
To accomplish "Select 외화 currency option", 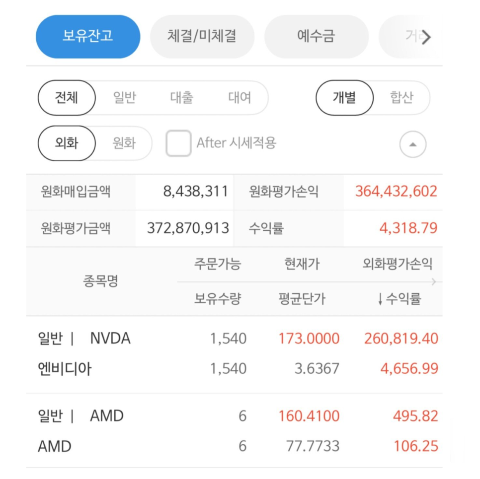I will coord(67,143).
